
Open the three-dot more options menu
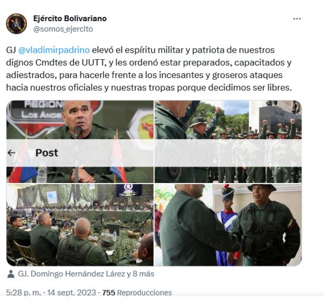pos(297,19)
